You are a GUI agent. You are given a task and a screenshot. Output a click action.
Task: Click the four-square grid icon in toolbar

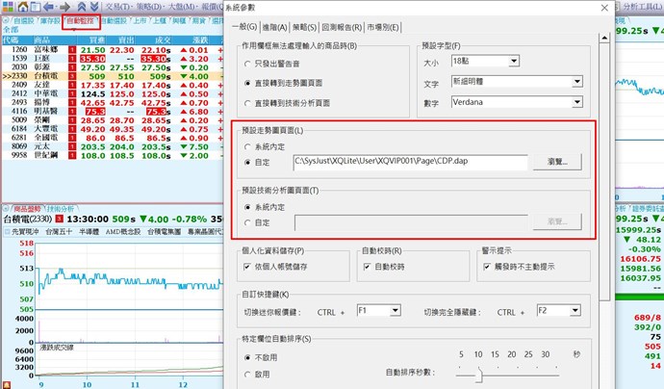[x=7, y=6]
